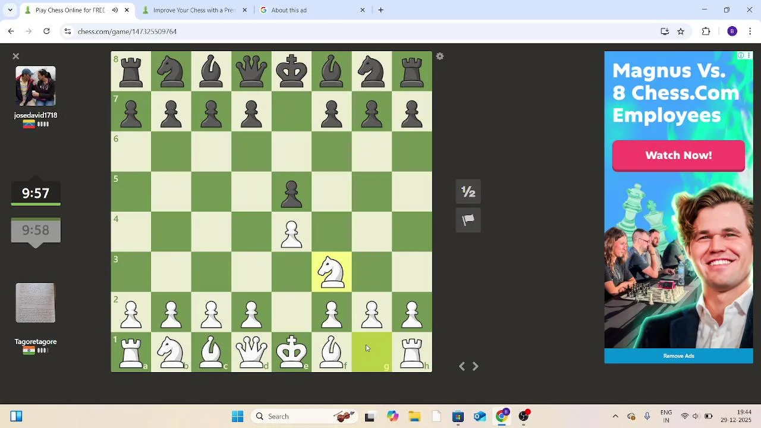Open File Explorer from the taskbar
The height and width of the screenshot is (428, 761).
(x=414, y=417)
